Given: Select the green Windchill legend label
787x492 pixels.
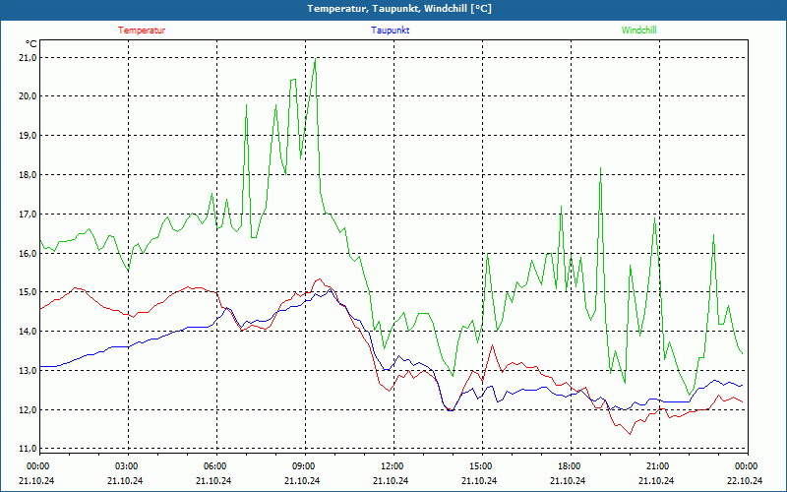Looking at the screenshot, I should 638,31.
